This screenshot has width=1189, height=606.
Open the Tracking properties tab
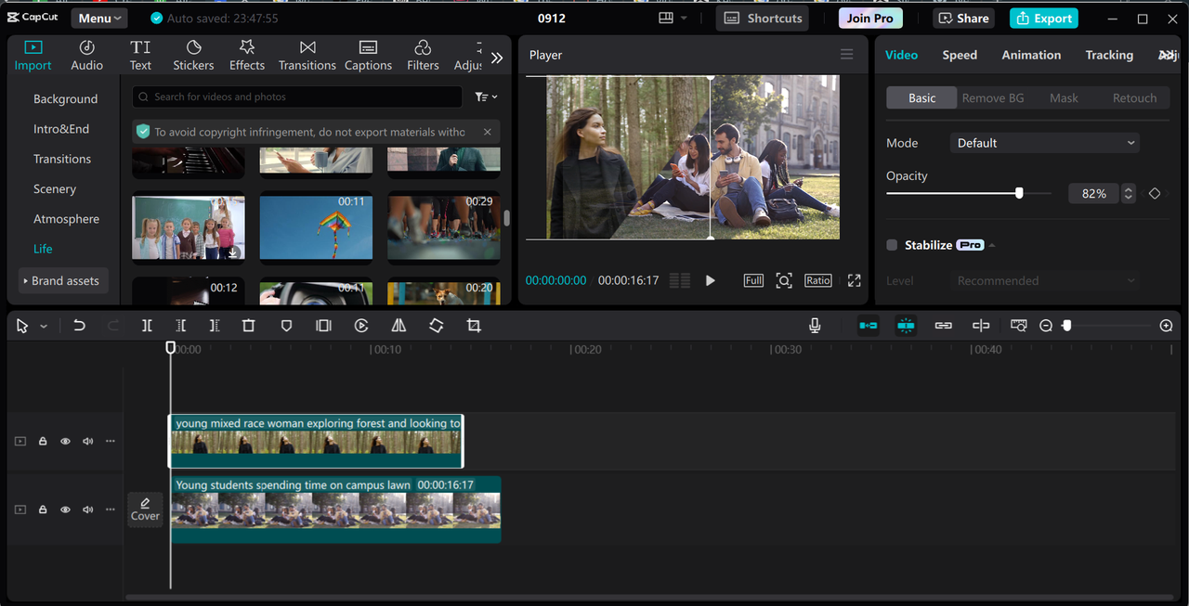coord(1109,55)
